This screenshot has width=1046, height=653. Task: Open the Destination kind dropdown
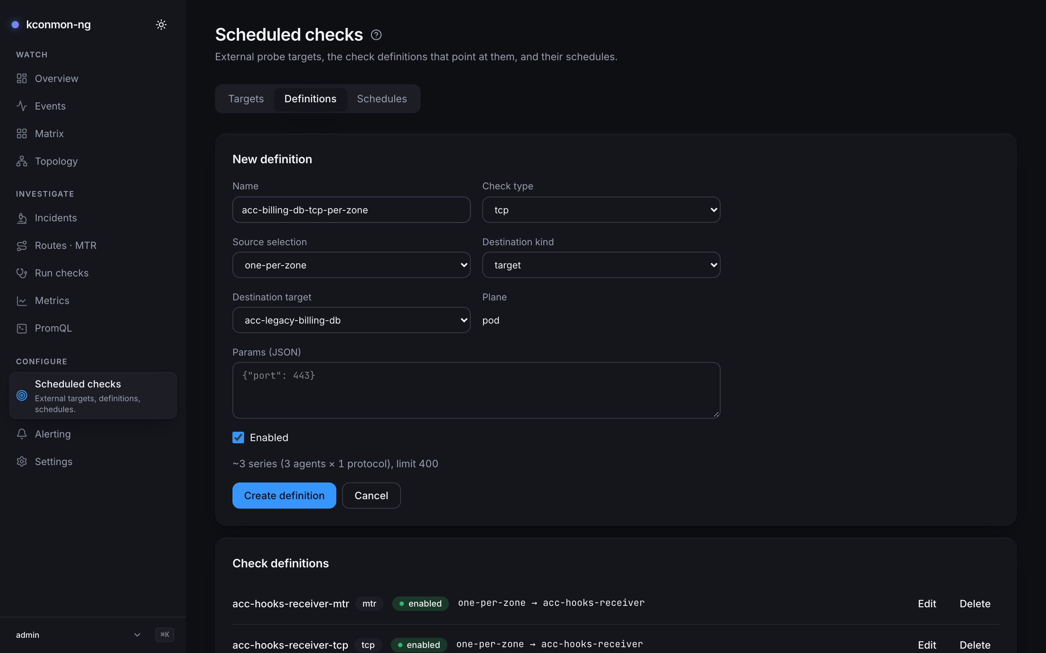(x=601, y=265)
